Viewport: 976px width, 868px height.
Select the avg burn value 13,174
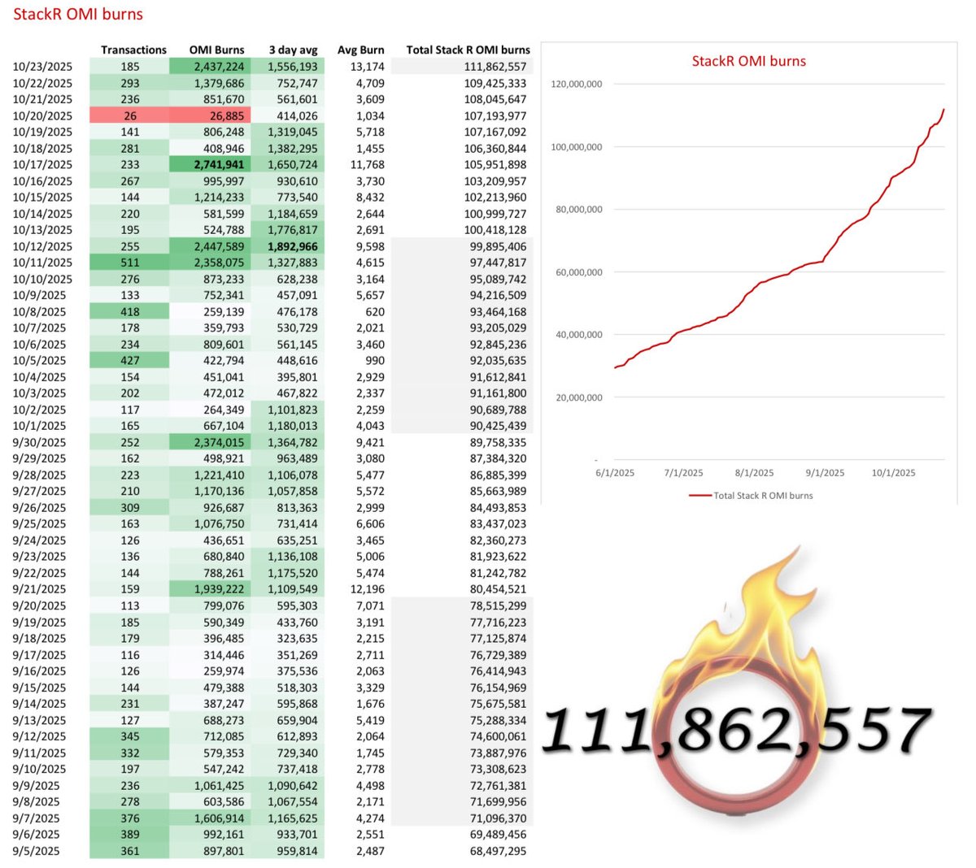click(x=368, y=67)
